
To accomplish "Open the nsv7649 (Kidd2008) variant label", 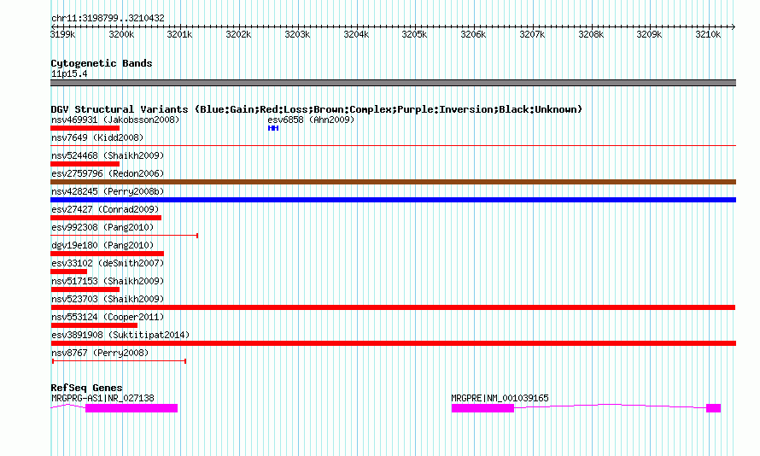I will pos(97,137).
